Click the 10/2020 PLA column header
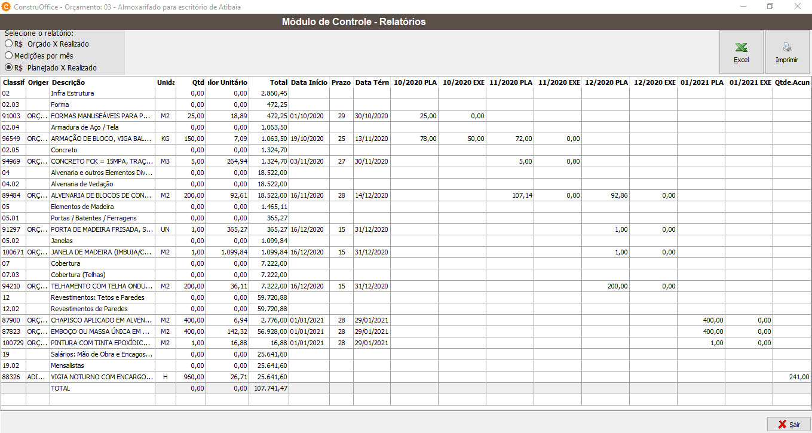The width and height of the screenshot is (812, 433). tap(414, 82)
